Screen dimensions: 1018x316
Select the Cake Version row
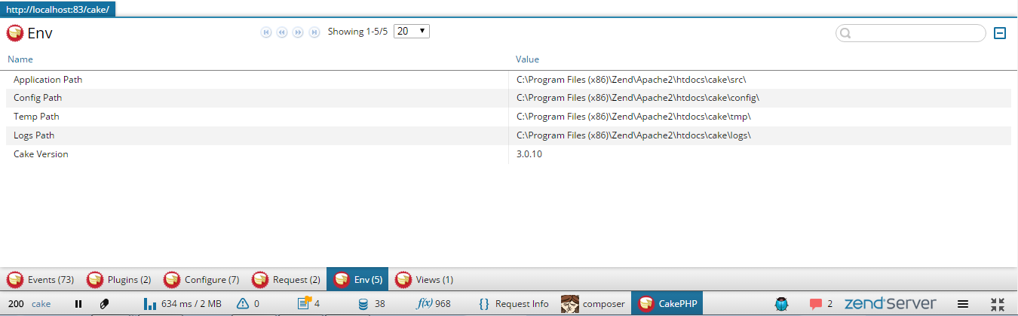tap(508, 154)
